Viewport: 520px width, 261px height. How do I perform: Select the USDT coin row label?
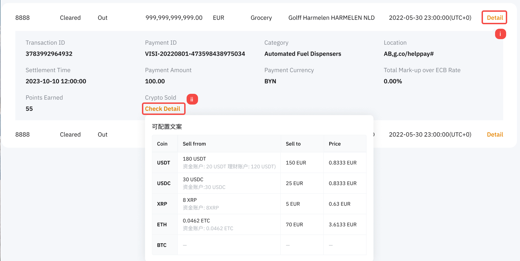pyautogui.click(x=163, y=163)
